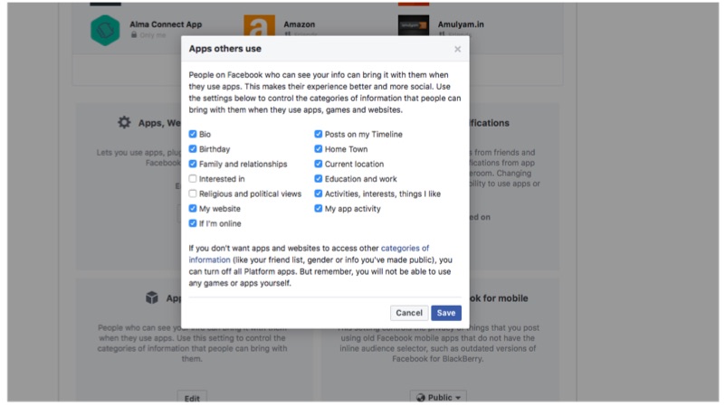Uncheck the Bio checkbox
This screenshot has width=725, height=406.
click(x=193, y=135)
